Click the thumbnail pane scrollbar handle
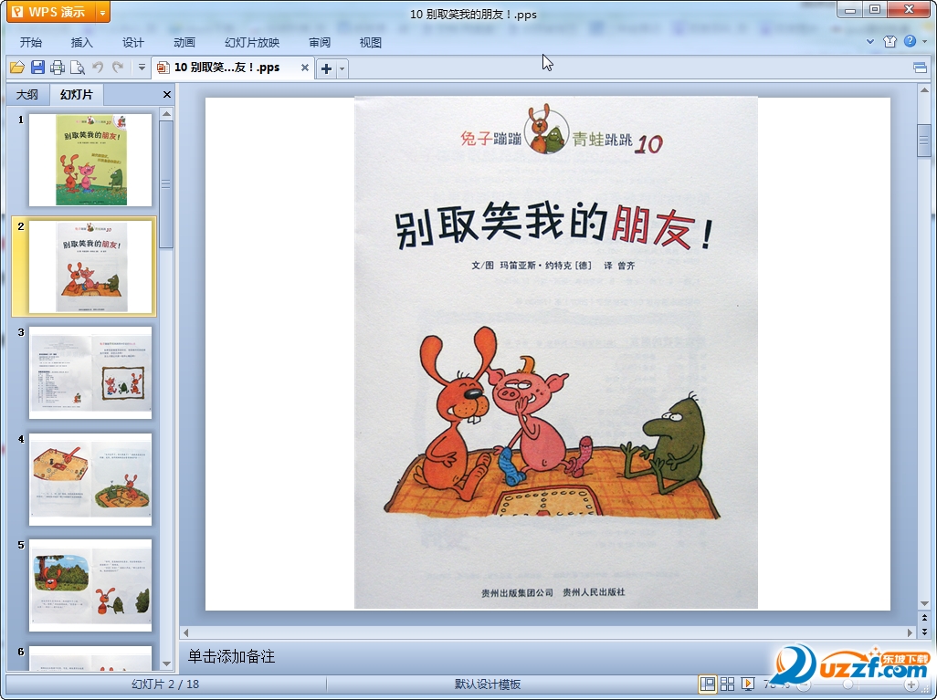This screenshot has width=937, height=700. (x=167, y=184)
